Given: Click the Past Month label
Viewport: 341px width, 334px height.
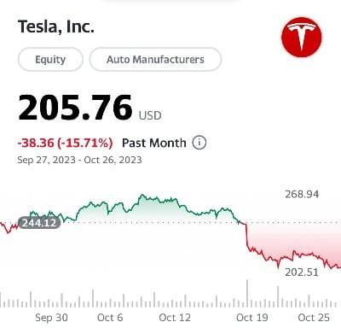Looking at the screenshot, I should click(x=154, y=143).
